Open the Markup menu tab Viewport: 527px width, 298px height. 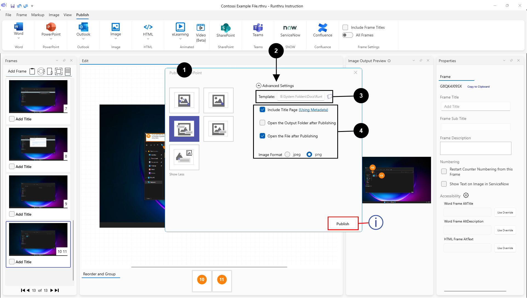click(38, 15)
